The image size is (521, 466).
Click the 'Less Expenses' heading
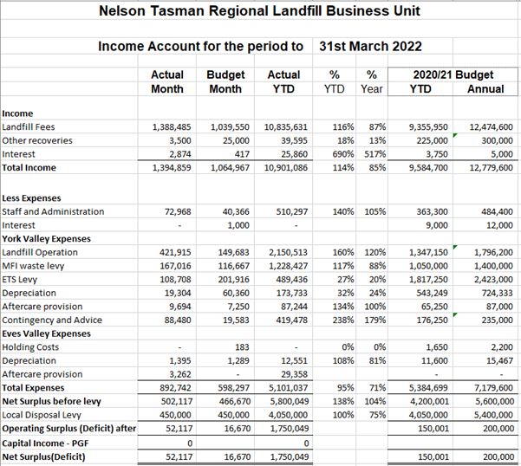[x=31, y=198]
